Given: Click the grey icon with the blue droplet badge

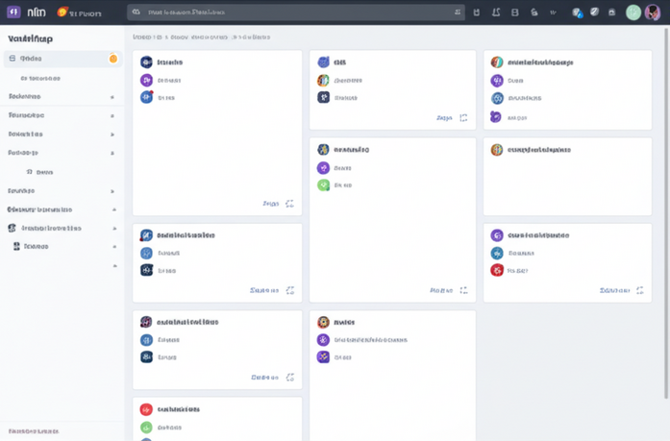Looking at the screenshot, I should tap(578, 12).
